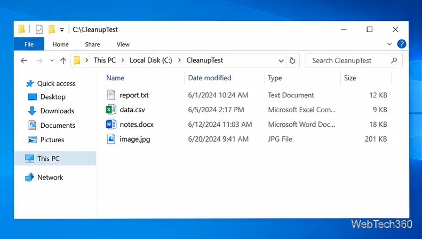This screenshot has height=239, width=422.
Task: Click the 201 KB size value
Action: (x=376, y=139)
